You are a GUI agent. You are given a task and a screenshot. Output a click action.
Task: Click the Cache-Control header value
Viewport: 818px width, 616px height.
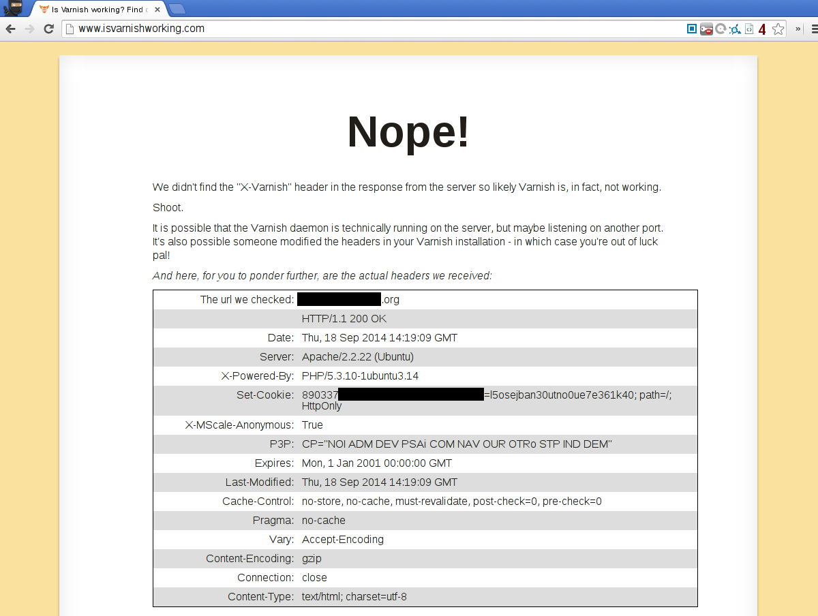(452, 502)
